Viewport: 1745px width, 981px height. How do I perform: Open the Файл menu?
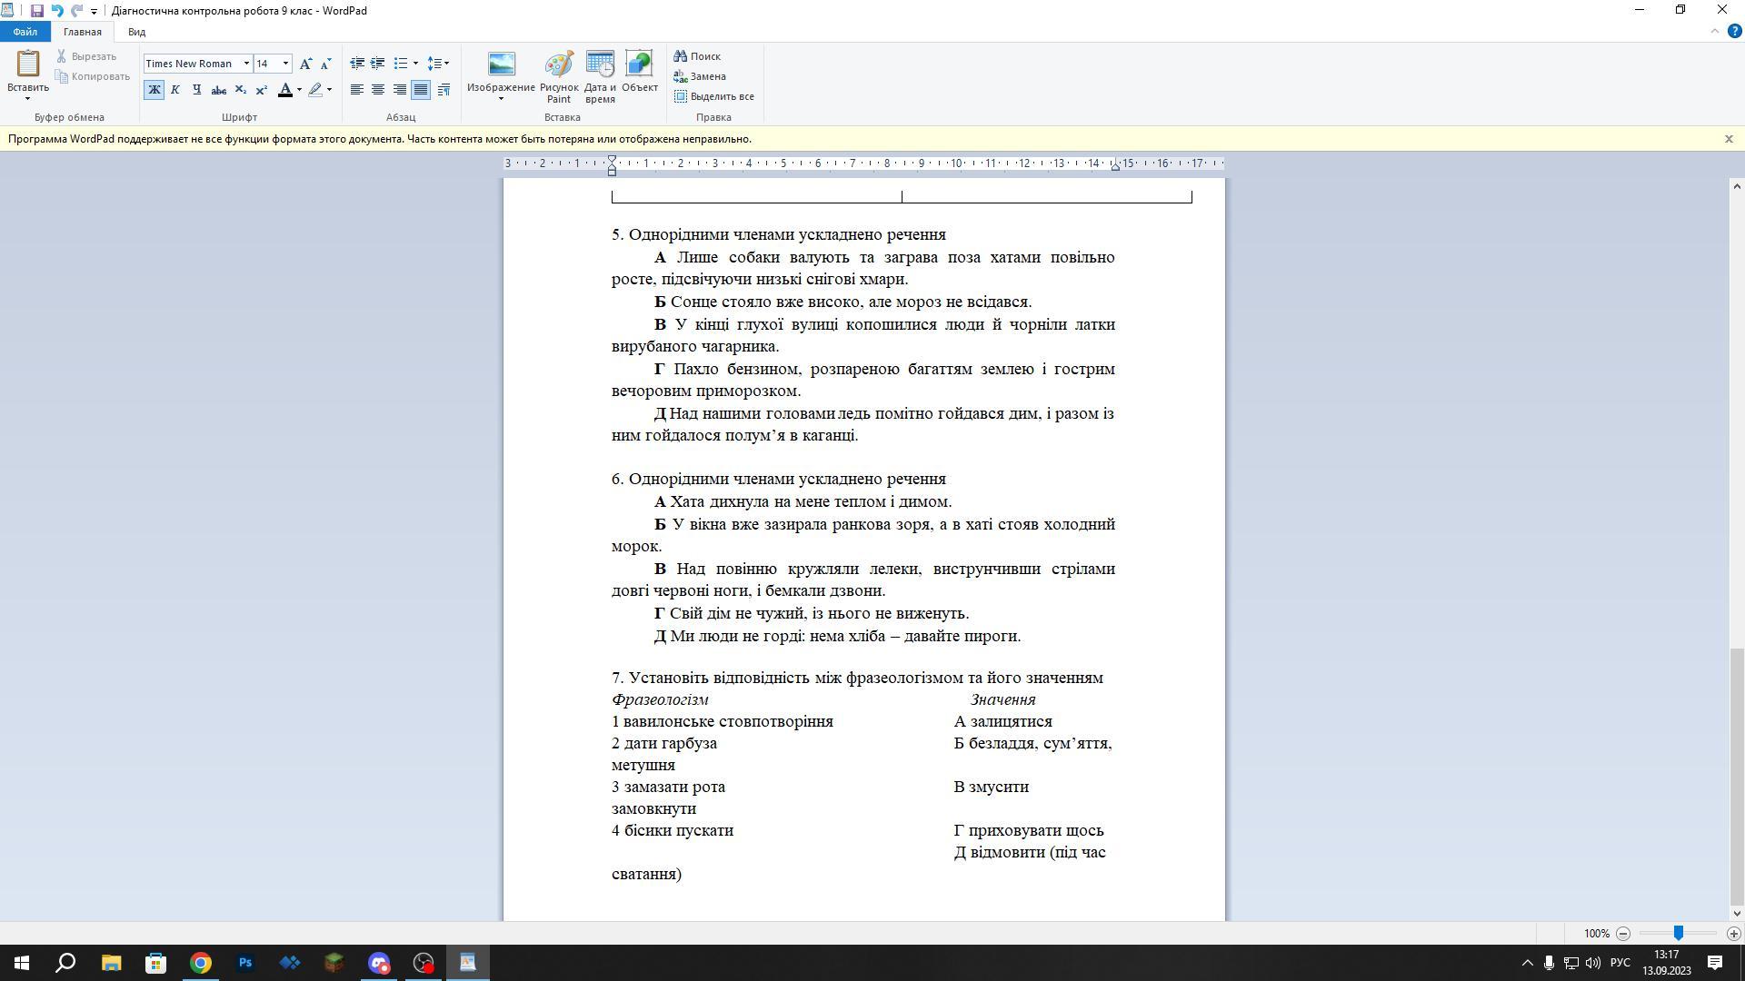25,32
